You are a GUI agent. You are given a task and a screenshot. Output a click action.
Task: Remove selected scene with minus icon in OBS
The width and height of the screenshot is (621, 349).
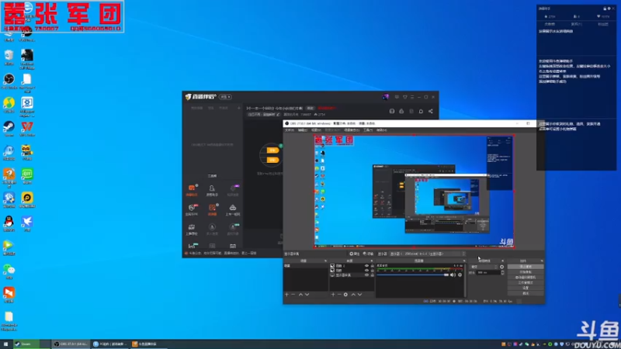(293, 295)
